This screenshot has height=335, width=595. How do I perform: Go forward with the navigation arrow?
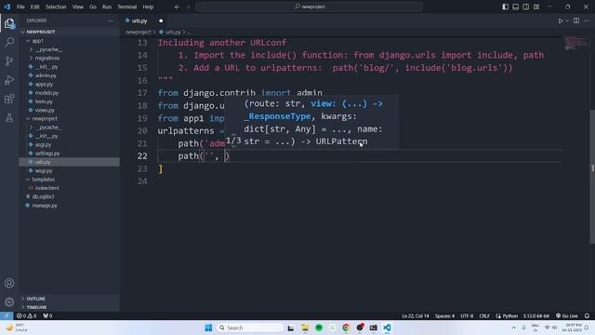pyautogui.click(x=188, y=7)
